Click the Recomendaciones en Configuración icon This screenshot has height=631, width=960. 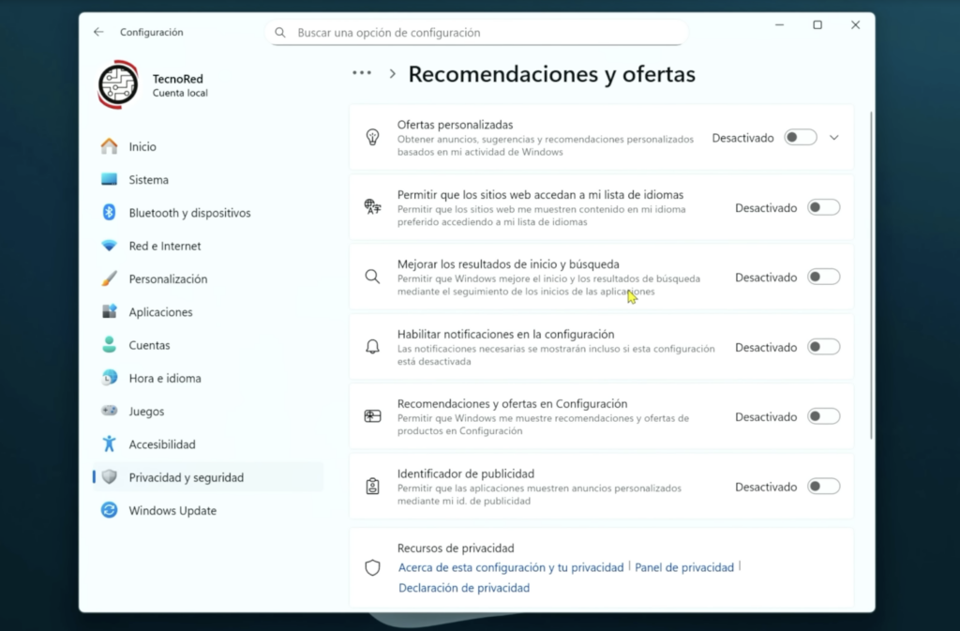[372, 416]
